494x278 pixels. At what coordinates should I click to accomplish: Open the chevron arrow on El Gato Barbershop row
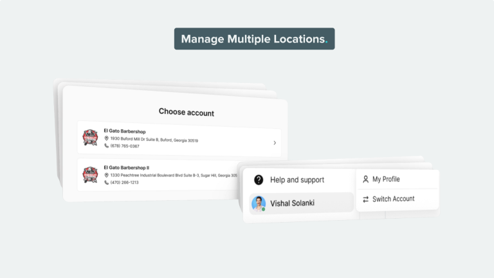[275, 143]
